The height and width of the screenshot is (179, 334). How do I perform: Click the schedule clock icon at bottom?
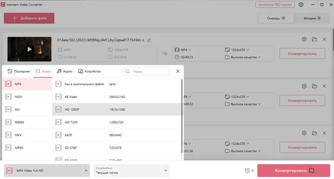pos(249,171)
